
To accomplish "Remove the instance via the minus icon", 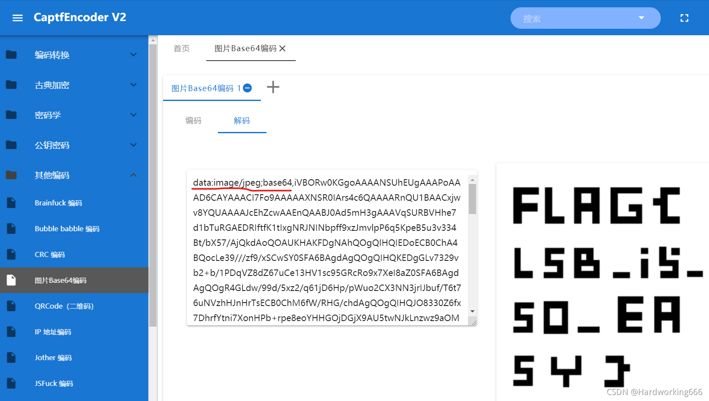I will coord(247,88).
